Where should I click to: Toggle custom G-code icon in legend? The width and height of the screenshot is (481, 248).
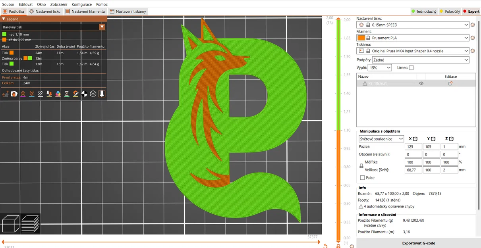pos(75,94)
